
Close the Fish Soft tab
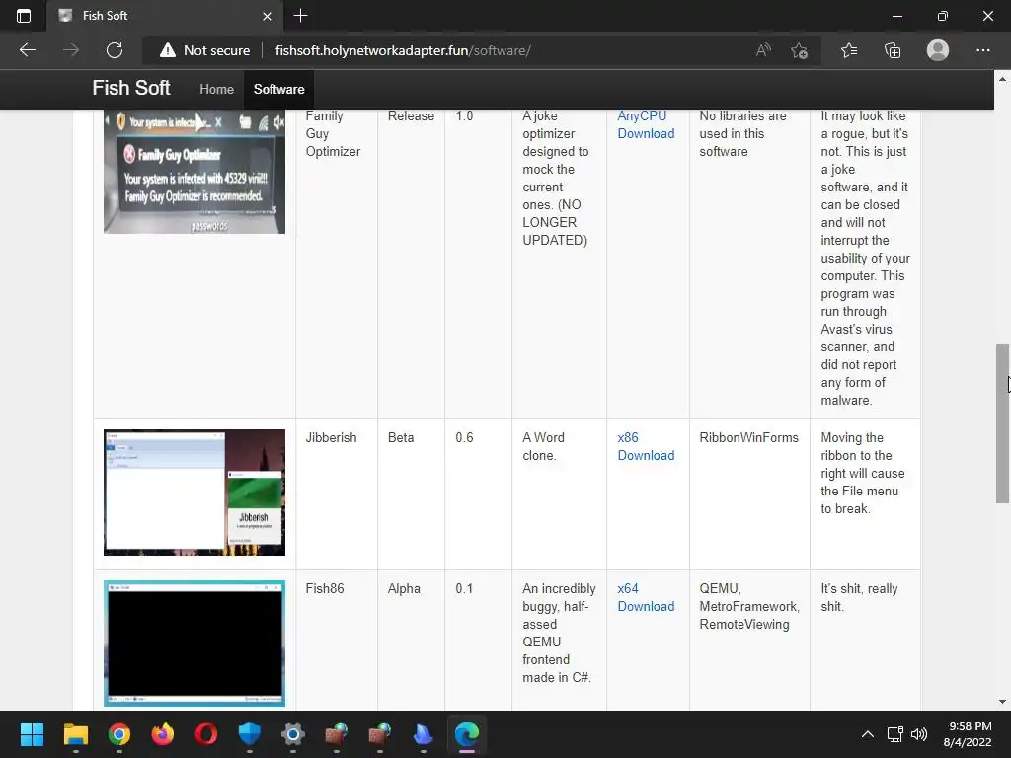267,16
